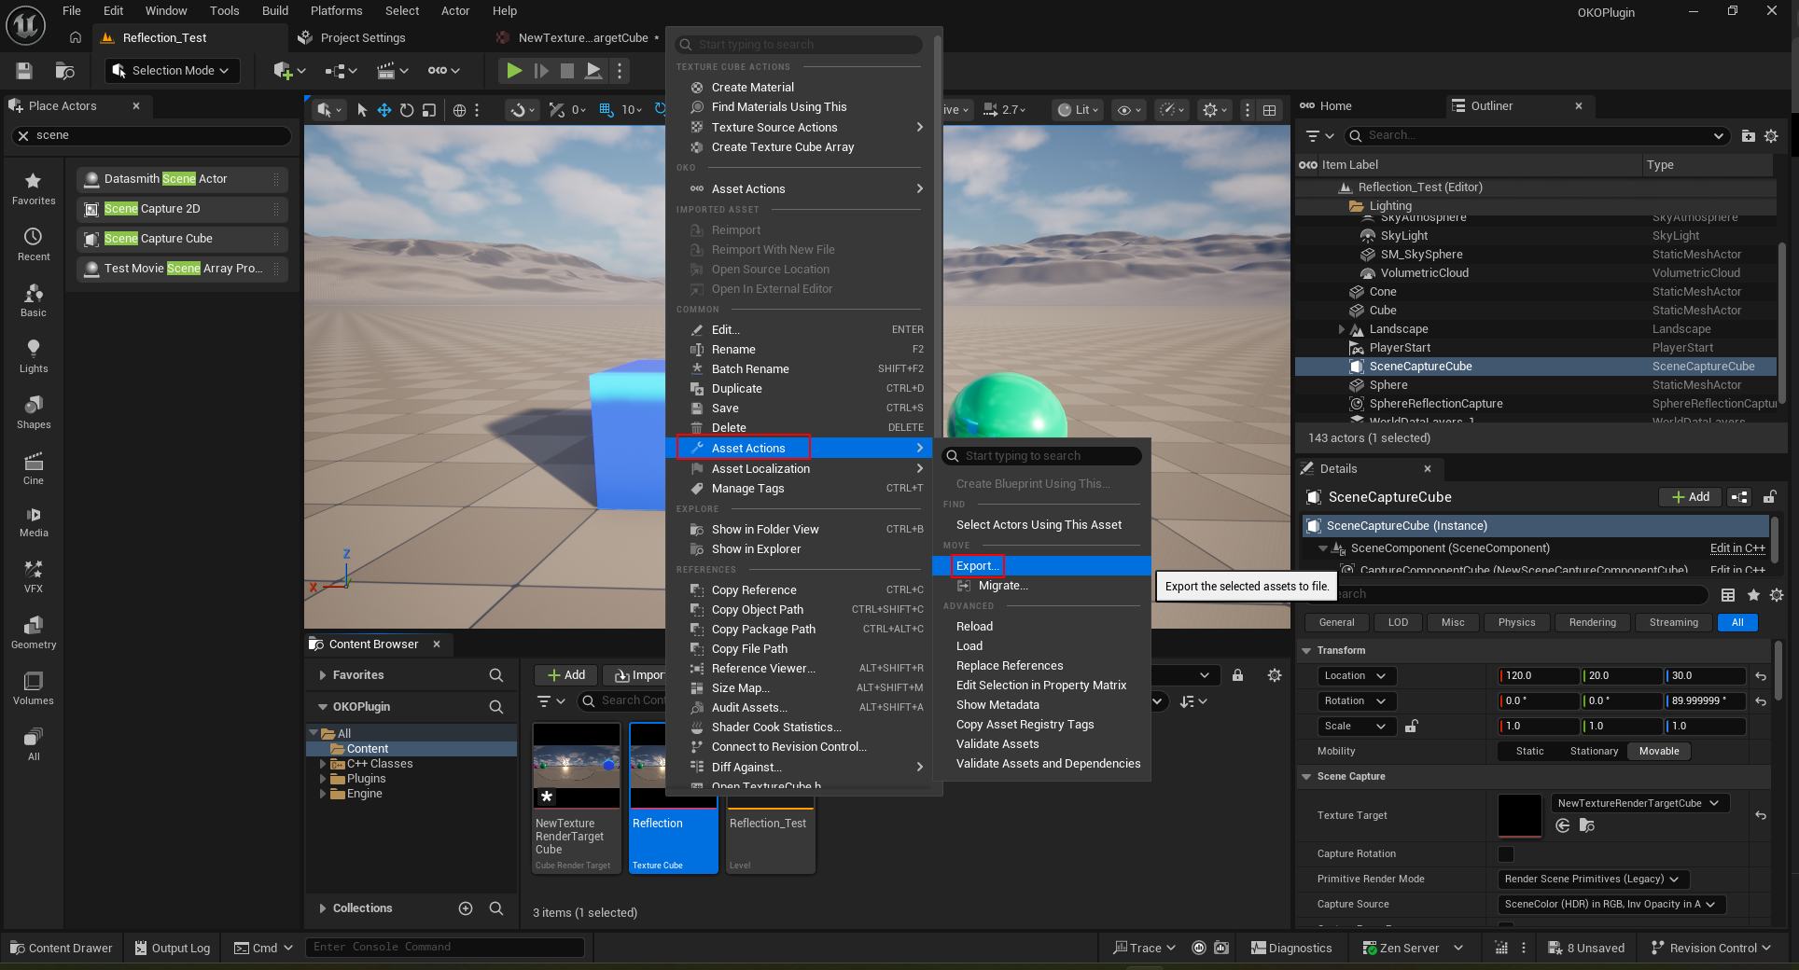Image resolution: width=1799 pixels, height=970 pixels.
Task: Open the Media actors category
Action: point(34,522)
